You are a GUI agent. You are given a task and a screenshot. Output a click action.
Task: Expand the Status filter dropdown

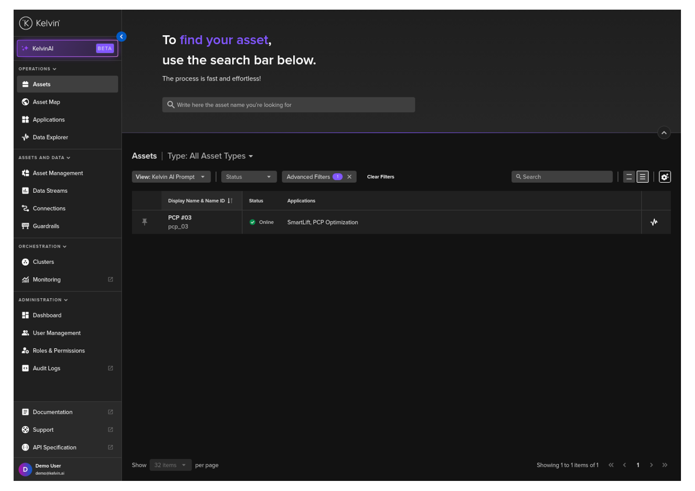(248, 177)
